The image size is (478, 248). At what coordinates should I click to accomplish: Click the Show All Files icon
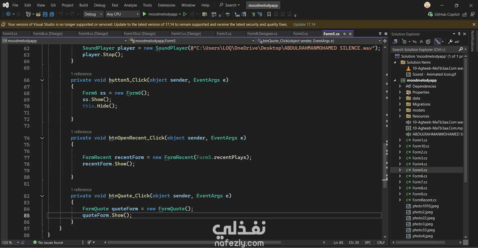point(428,42)
